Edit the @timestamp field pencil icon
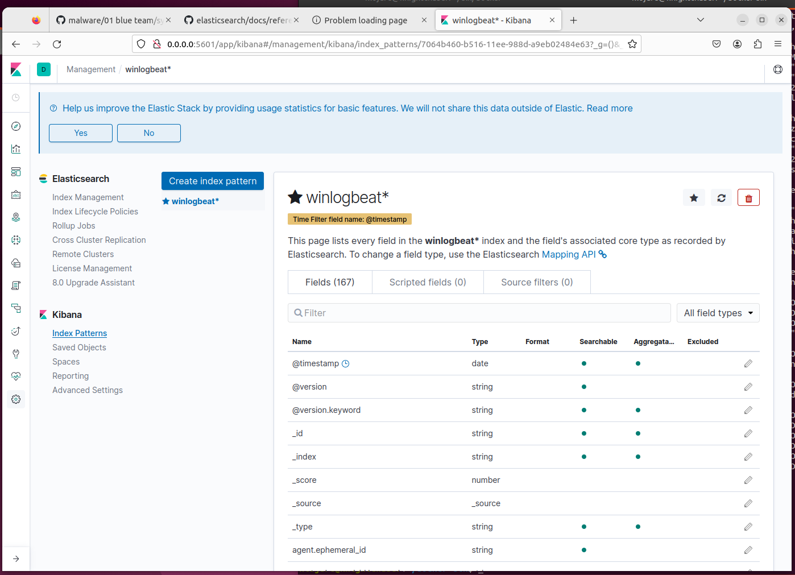 coord(748,363)
